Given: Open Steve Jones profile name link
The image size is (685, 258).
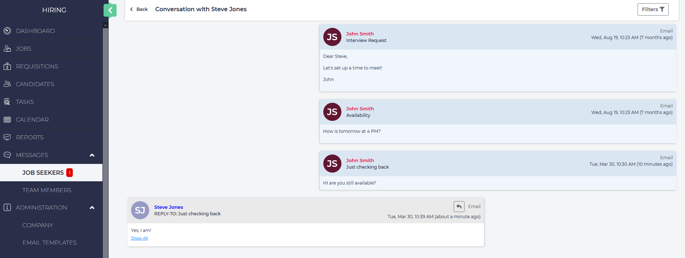Looking at the screenshot, I should coord(168,207).
